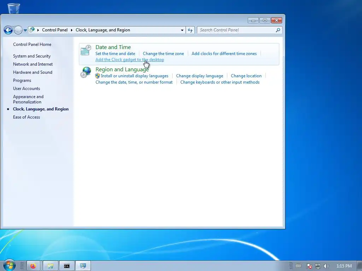Open Programs category
The image size is (362, 271).
pyautogui.click(x=22, y=80)
